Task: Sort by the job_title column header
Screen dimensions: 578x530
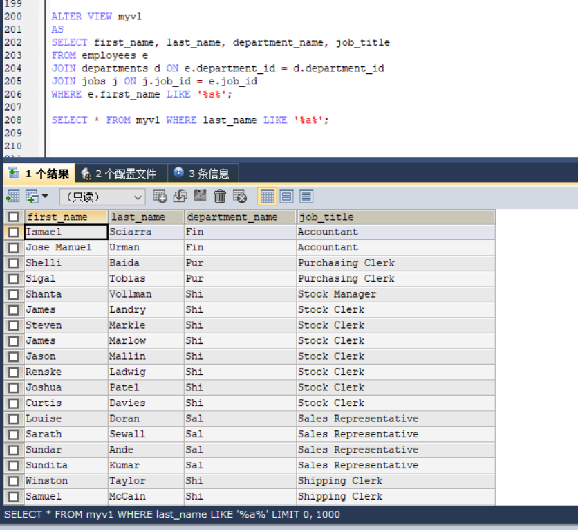Action: 396,217
